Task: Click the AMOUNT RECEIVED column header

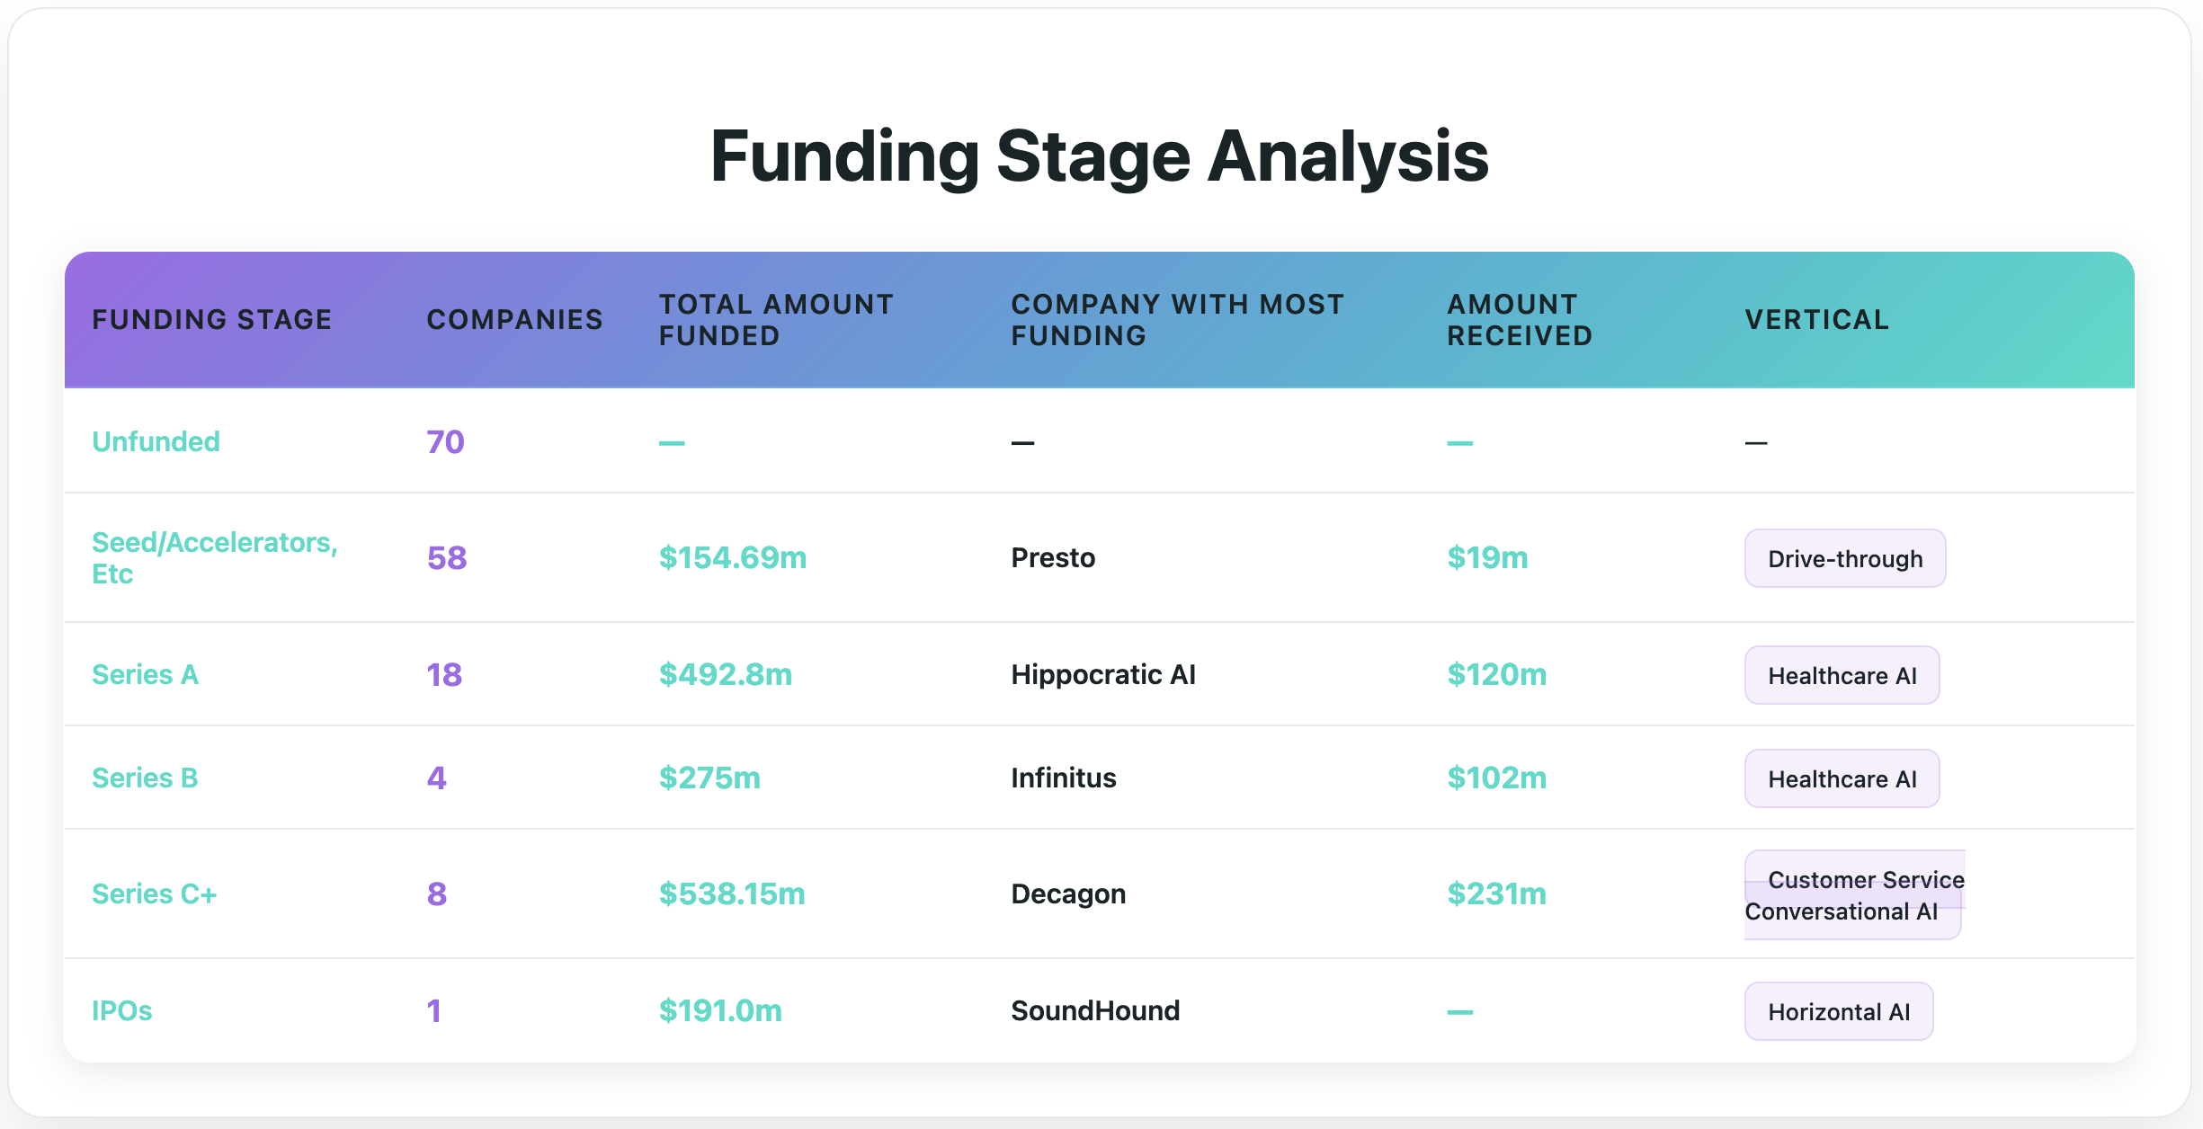Action: pyautogui.click(x=1520, y=320)
